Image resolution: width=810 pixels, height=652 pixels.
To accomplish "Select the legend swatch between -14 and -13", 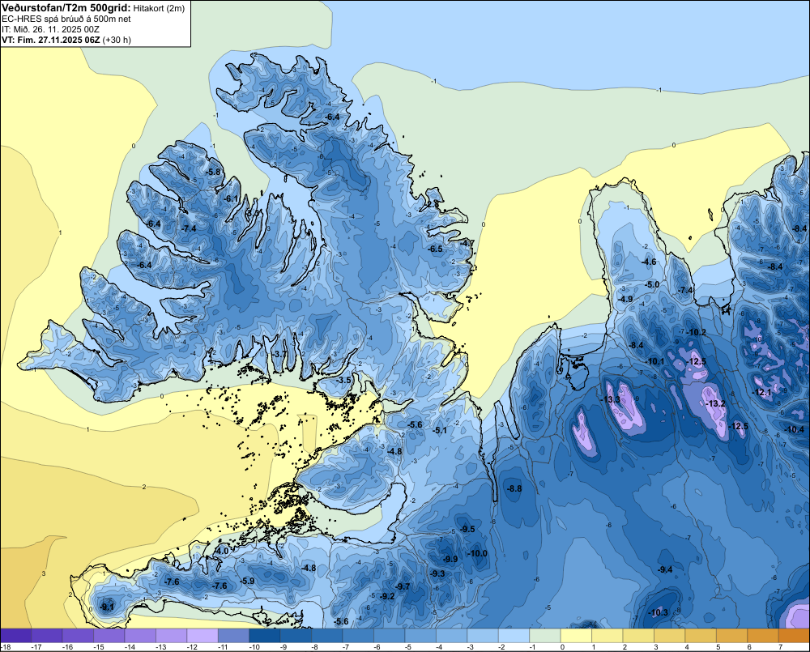I will coord(140,636).
